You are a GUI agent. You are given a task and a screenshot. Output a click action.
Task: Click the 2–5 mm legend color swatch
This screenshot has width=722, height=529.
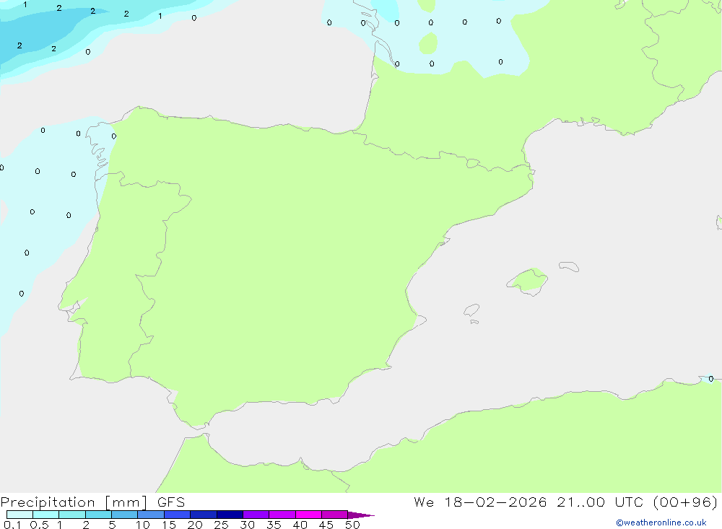coord(98,515)
